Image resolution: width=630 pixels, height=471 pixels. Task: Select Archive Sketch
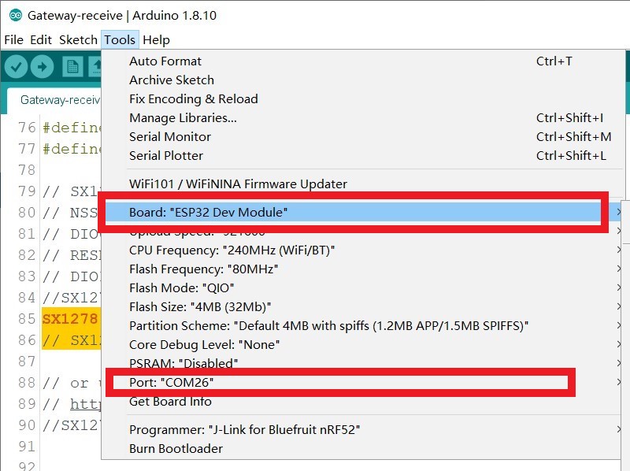click(x=361, y=80)
